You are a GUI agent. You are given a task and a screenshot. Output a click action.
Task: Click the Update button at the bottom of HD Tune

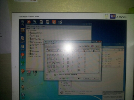click(x=87, y=79)
